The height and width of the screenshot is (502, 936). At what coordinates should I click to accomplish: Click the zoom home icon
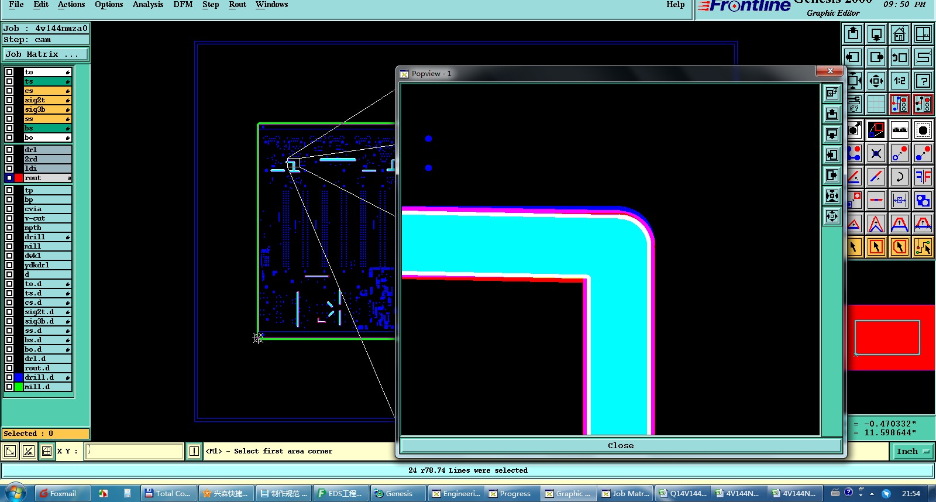(900, 34)
